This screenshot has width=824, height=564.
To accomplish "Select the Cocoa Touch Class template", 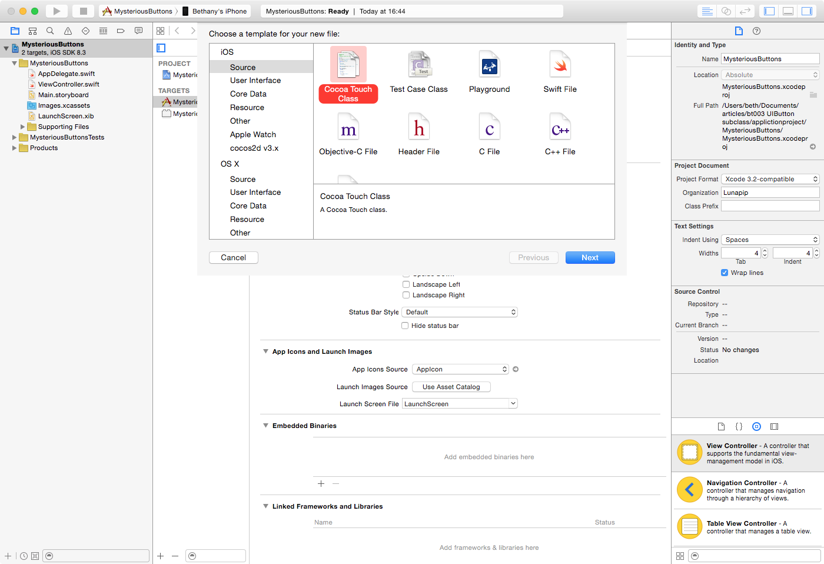I will [348, 75].
